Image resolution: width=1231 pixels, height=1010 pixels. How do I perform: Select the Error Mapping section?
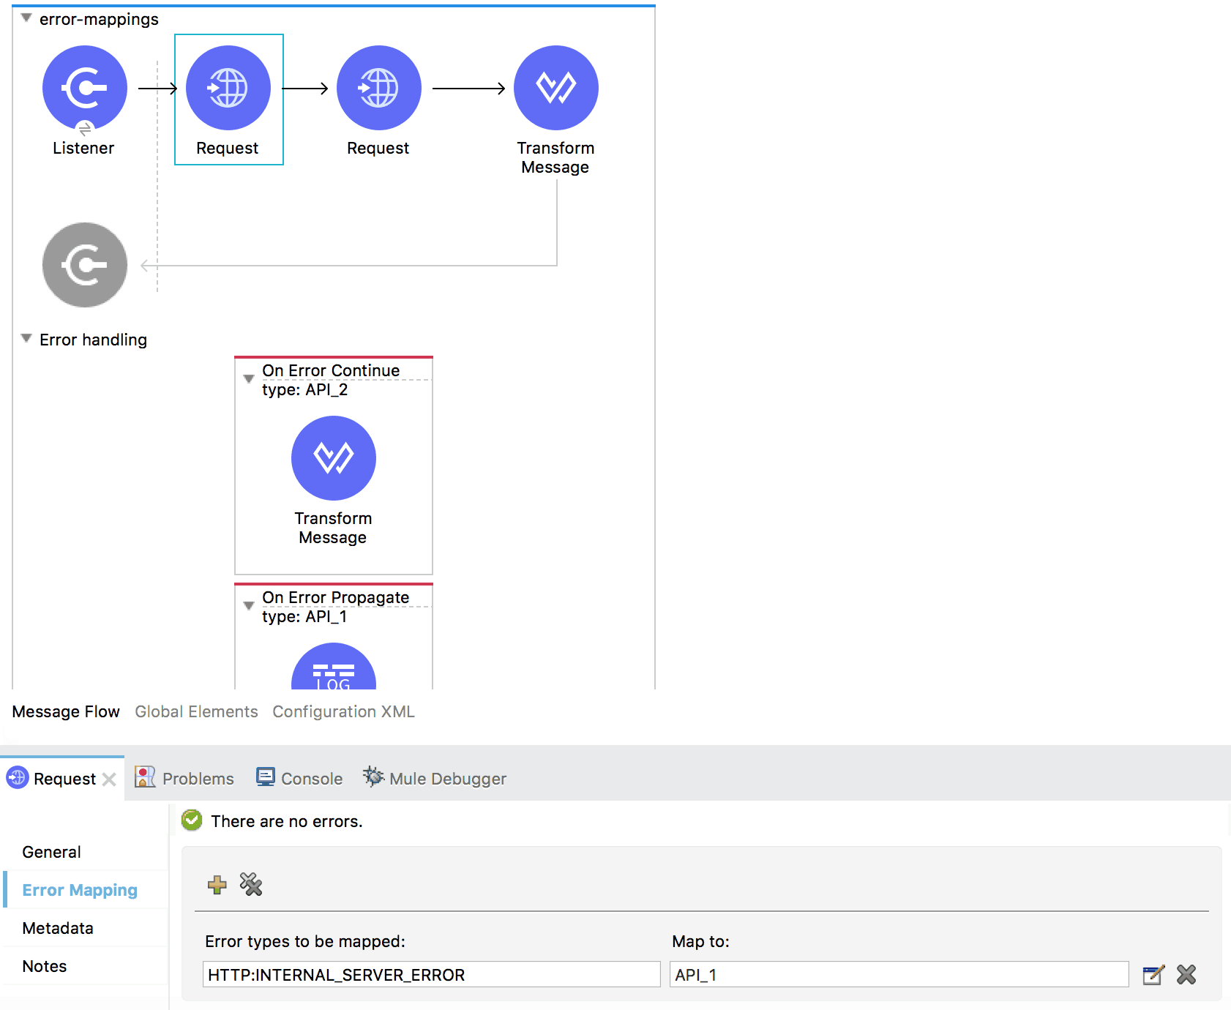click(80, 890)
